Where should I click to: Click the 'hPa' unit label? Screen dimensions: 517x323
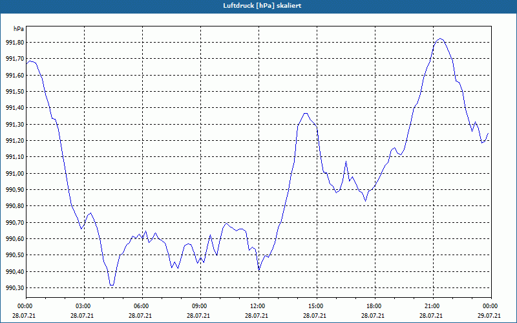tap(19, 29)
